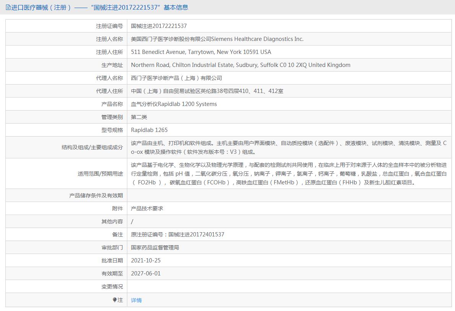The height and width of the screenshot is (311, 455).
Task: Select product name 血气分析仪Rapidlab 1200 Systems
Action: coord(174,104)
